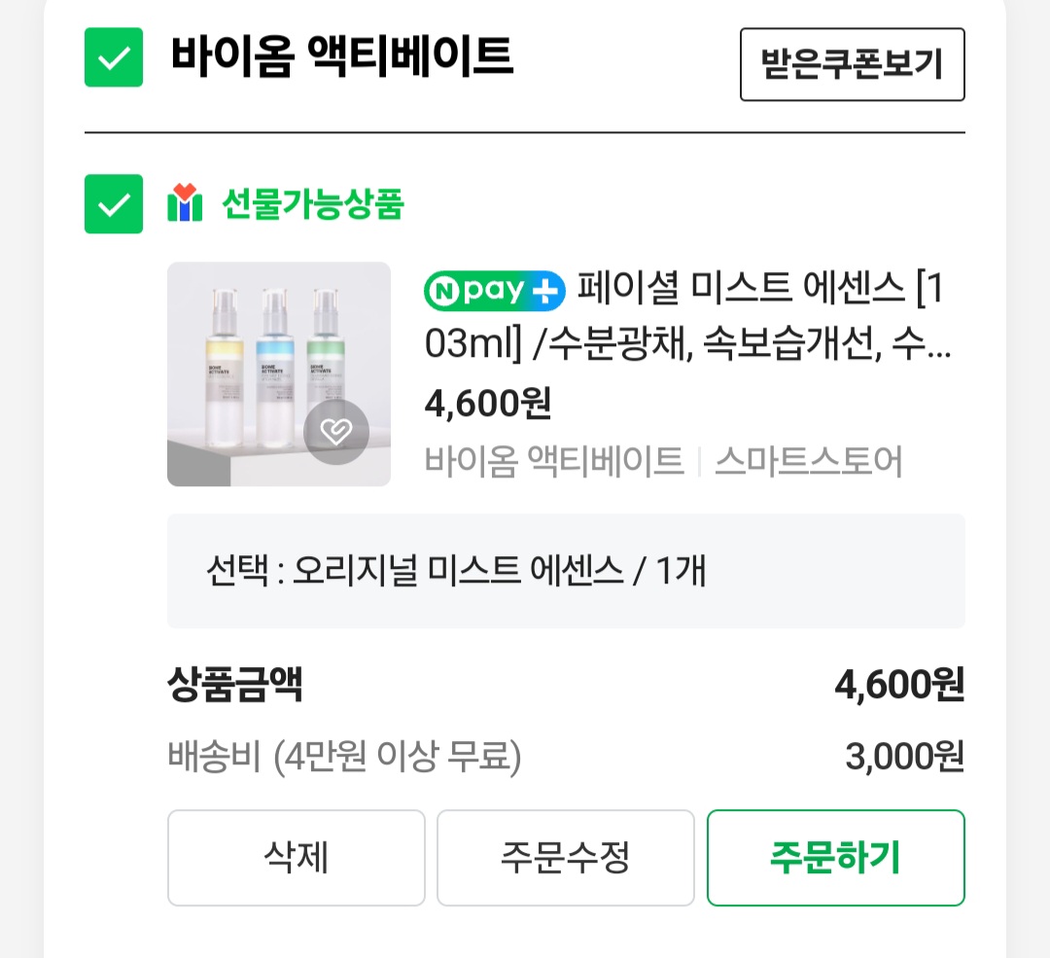Toggle the 선물가능상품 item checkbox
This screenshot has width=1050, height=958.
click(114, 203)
